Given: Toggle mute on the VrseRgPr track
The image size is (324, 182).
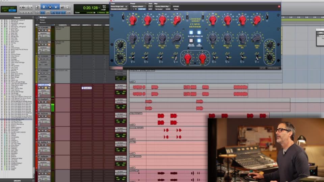Looking at the screenshot, I should pos(49,102).
